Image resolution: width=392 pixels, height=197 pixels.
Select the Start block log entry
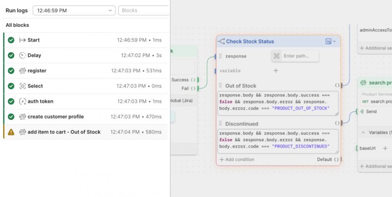point(85,40)
